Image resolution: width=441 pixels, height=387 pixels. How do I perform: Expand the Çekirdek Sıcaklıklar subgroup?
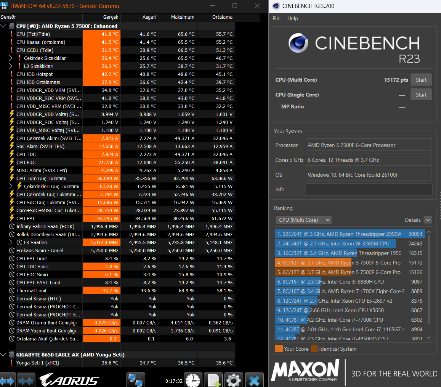[11, 58]
